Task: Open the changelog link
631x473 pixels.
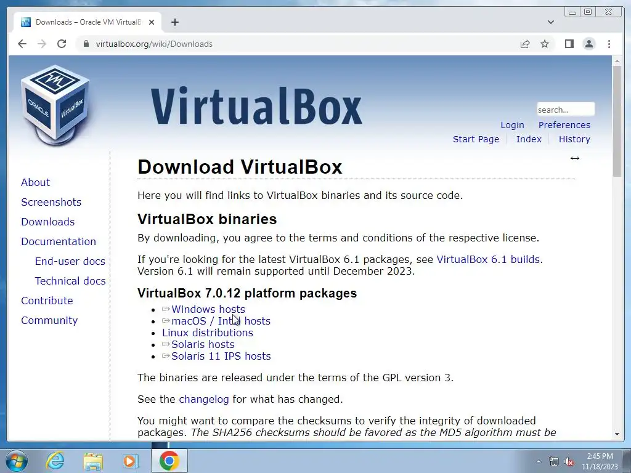Action: click(x=203, y=399)
